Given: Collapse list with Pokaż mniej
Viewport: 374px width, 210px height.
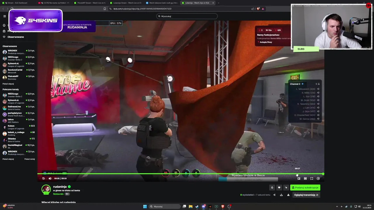Looking at the screenshot, I should 30,159.
